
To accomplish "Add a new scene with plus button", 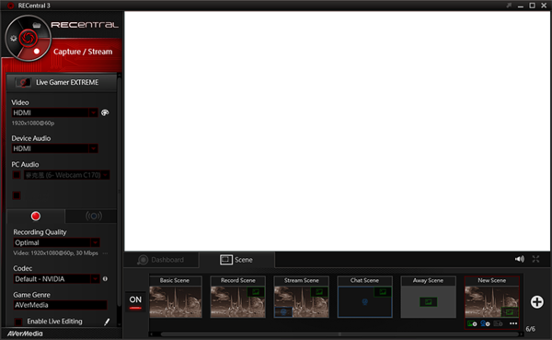I will [537, 302].
